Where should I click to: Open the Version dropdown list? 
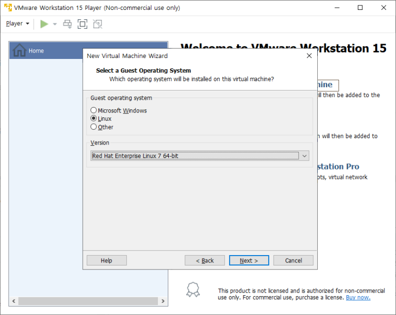point(304,156)
